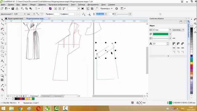Toggle Show guidelines button

96,9
